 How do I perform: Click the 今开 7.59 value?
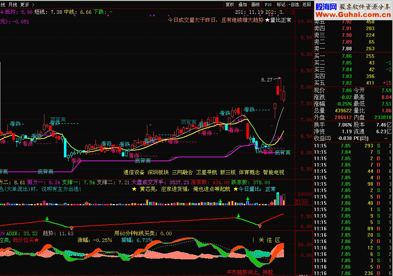tap(387, 90)
